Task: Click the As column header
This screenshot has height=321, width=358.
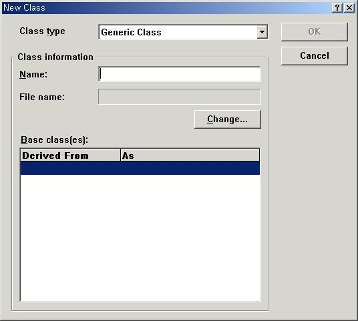Action: pos(190,155)
